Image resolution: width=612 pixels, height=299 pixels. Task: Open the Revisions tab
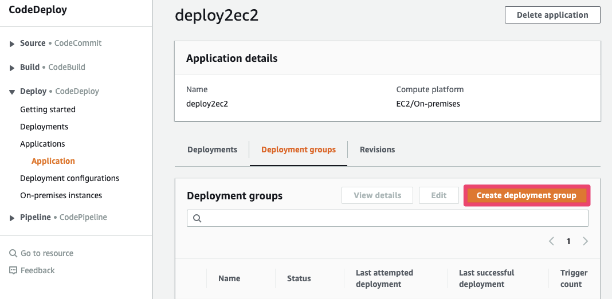(x=377, y=149)
